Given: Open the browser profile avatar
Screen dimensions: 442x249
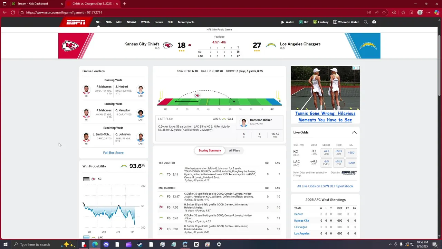Looking at the screenshot, I should [420, 12].
